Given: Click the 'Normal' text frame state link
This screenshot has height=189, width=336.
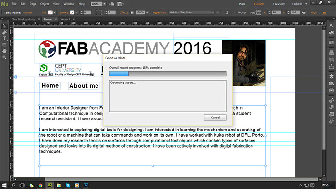Looking at the screenshot, I should coord(27,12).
